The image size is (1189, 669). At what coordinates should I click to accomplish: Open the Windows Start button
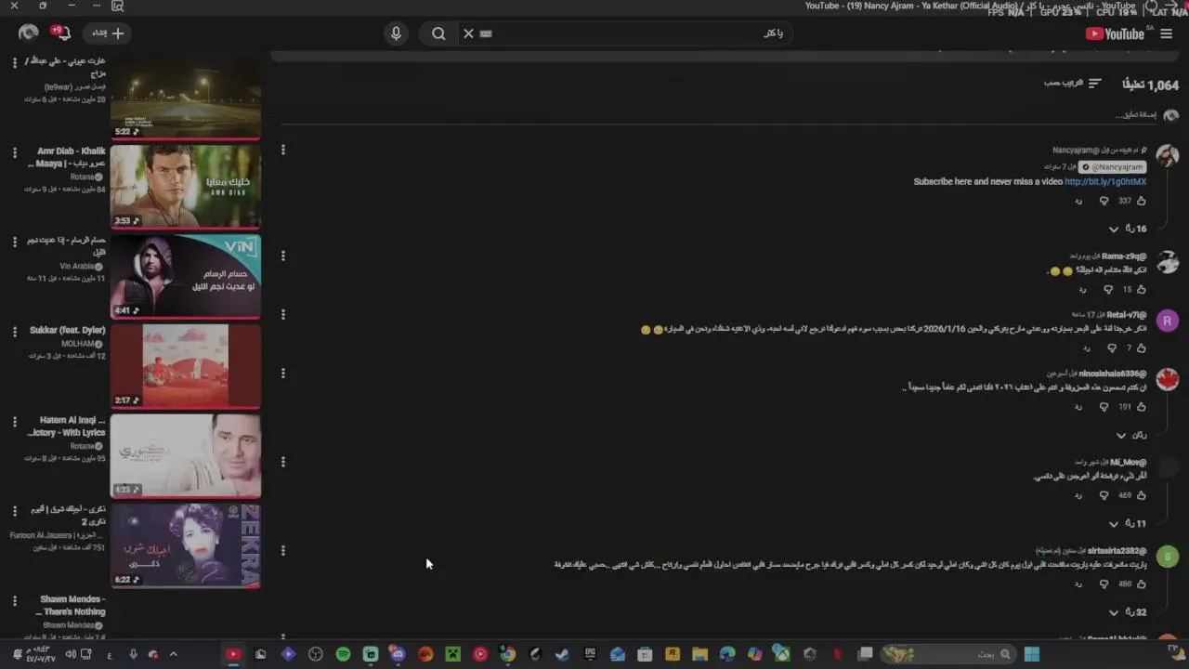pos(1031,654)
